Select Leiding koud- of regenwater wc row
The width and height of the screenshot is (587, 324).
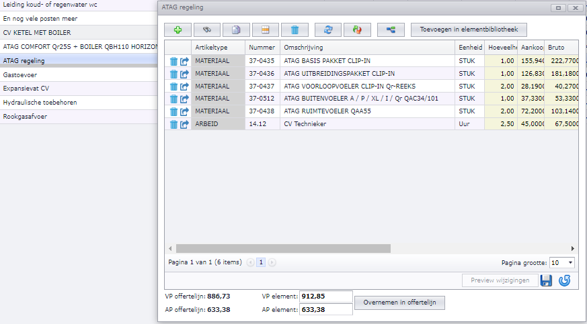(79, 5)
